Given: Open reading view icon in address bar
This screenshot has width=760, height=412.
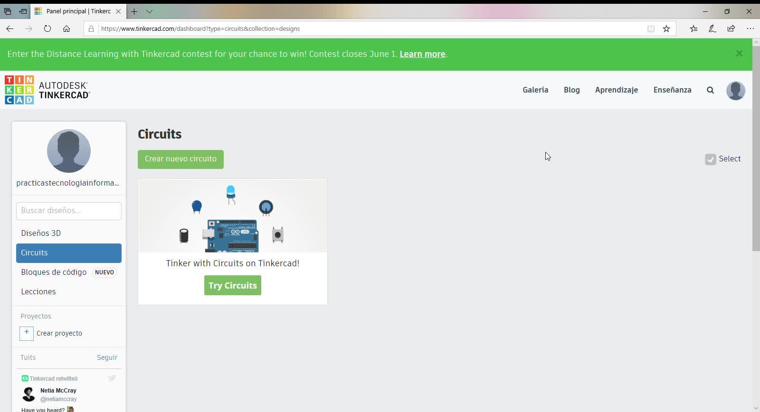Looking at the screenshot, I should (651, 28).
